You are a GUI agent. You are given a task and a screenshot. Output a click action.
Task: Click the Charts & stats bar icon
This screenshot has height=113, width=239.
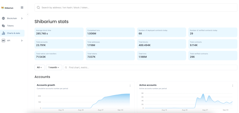3,33
